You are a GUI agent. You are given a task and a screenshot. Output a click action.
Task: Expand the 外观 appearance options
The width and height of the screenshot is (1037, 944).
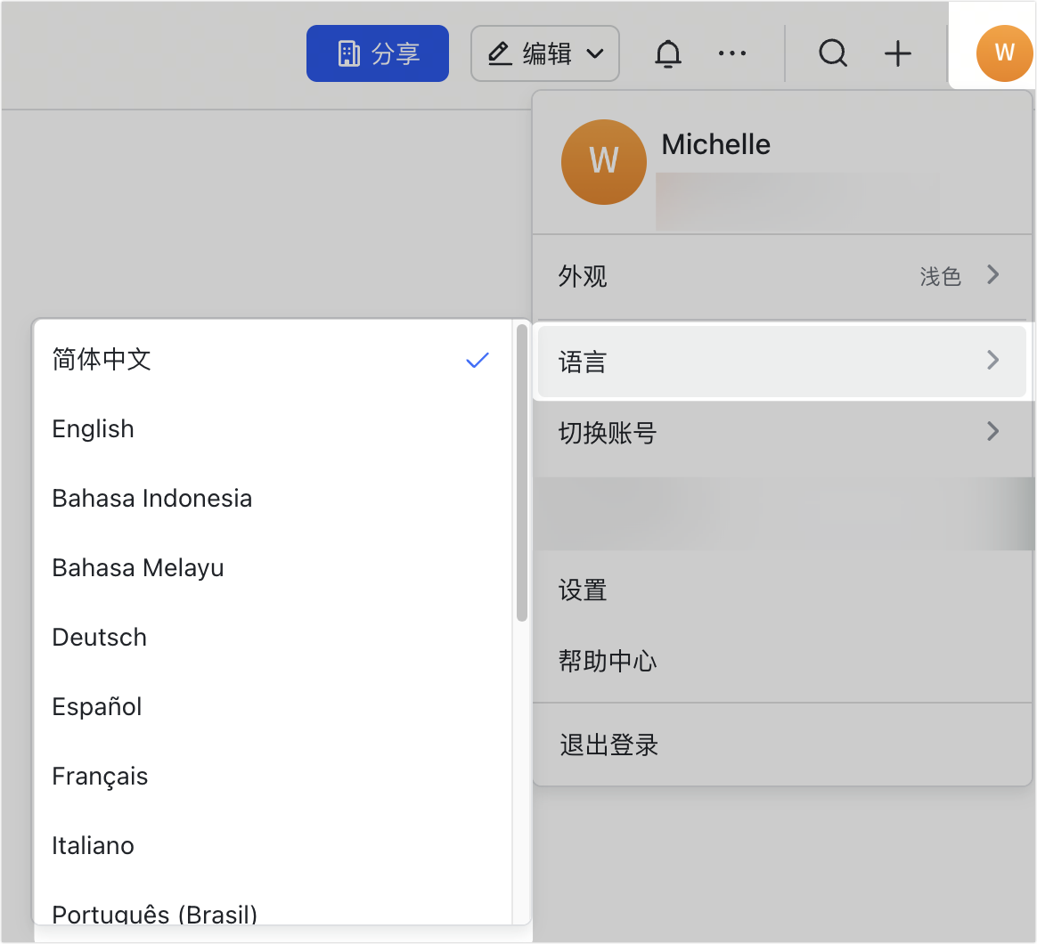click(992, 275)
